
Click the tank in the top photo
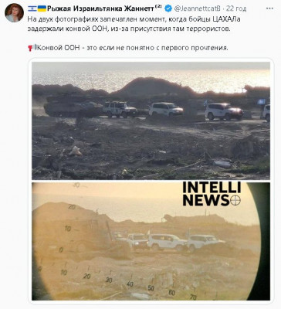point(73,106)
